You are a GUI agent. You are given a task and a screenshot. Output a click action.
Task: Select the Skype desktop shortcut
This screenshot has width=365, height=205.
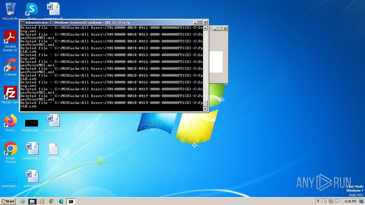tap(32, 11)
